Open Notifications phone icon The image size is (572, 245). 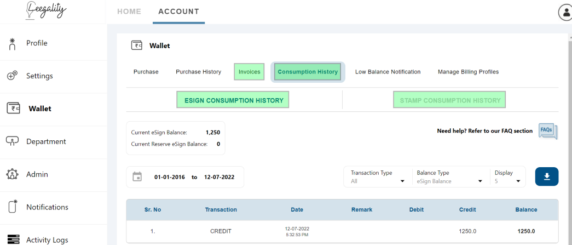(13, 207)
